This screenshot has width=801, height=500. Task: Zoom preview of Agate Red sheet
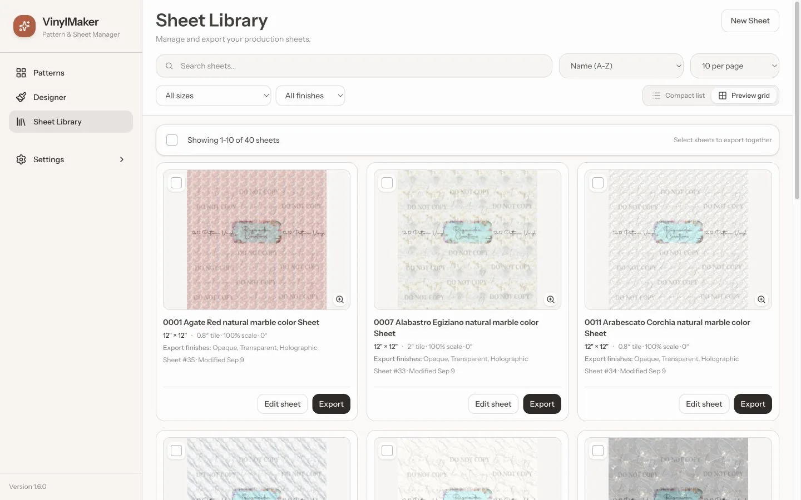(x=340, y=299)
